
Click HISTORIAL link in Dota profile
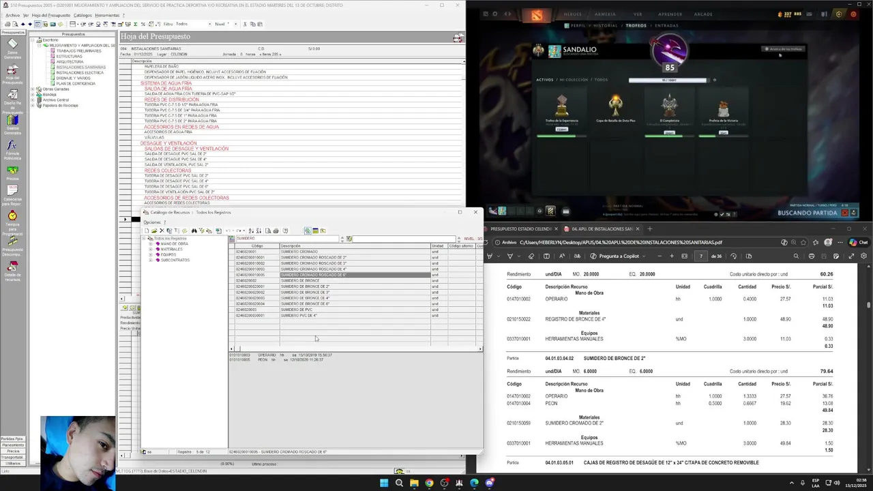click(605, 25)
